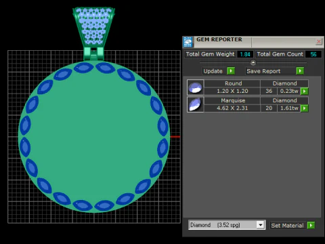Click the Marquise shape label
This screenshot has height=244, width=325.
[x=233, y=100]
